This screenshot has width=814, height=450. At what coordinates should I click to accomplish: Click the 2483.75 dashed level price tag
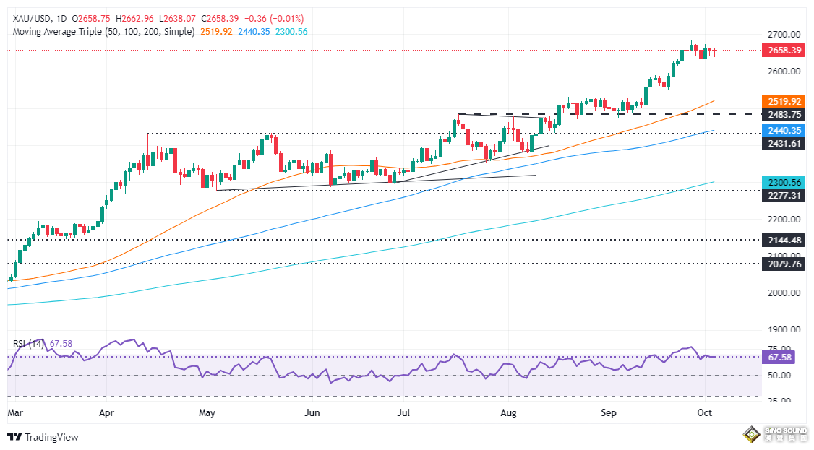[x=784, y=114]
